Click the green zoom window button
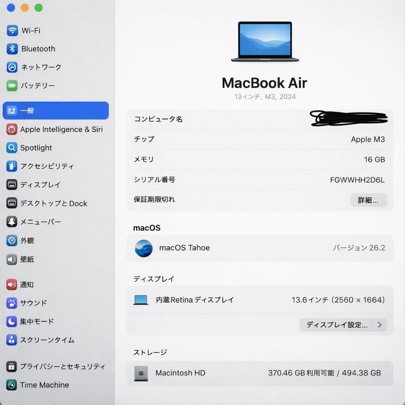This screenshot has width=405, height=405. 39,8
